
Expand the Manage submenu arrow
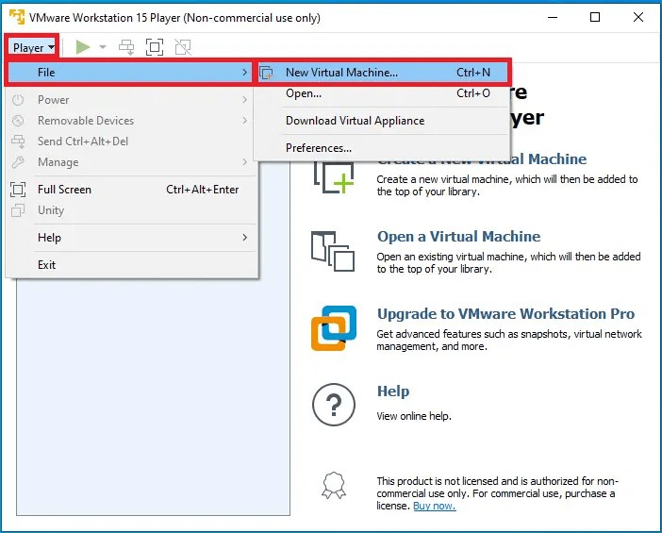click(x=245, y=161)
